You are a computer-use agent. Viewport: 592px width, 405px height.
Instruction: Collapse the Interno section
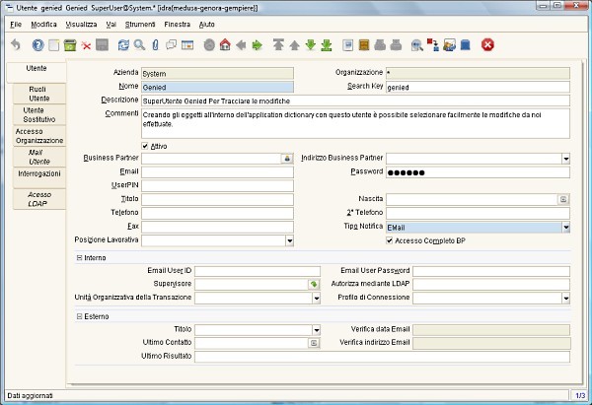click(x=79, y=257)
